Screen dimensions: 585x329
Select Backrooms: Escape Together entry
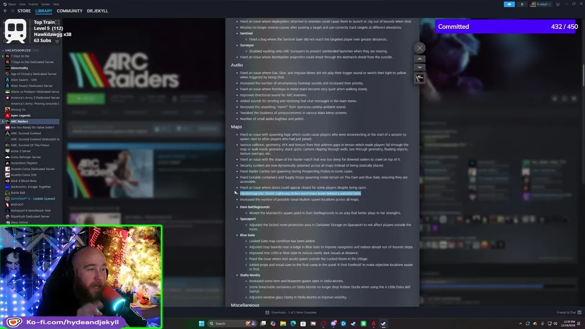(x=31, y=187)
